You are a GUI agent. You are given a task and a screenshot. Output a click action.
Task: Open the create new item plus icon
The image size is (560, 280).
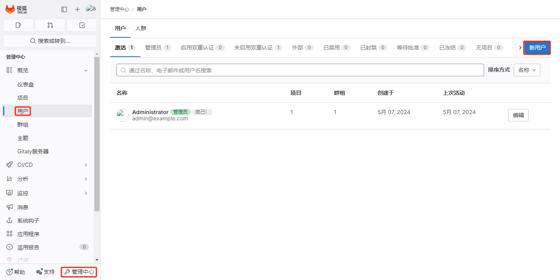[x=77, y=9]
